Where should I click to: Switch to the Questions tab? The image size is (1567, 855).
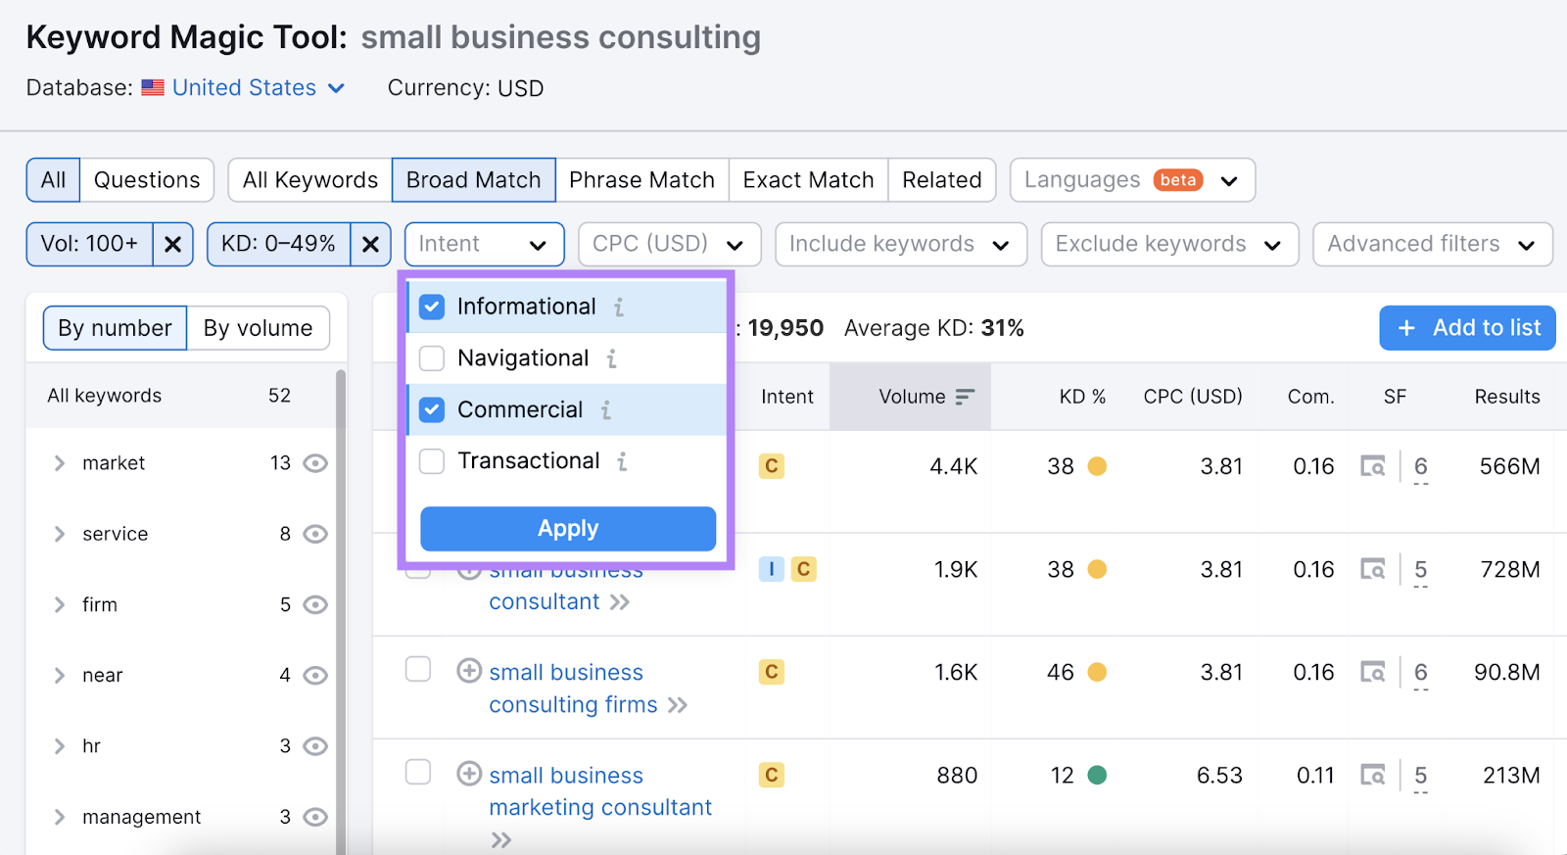[x=147, y=180]
